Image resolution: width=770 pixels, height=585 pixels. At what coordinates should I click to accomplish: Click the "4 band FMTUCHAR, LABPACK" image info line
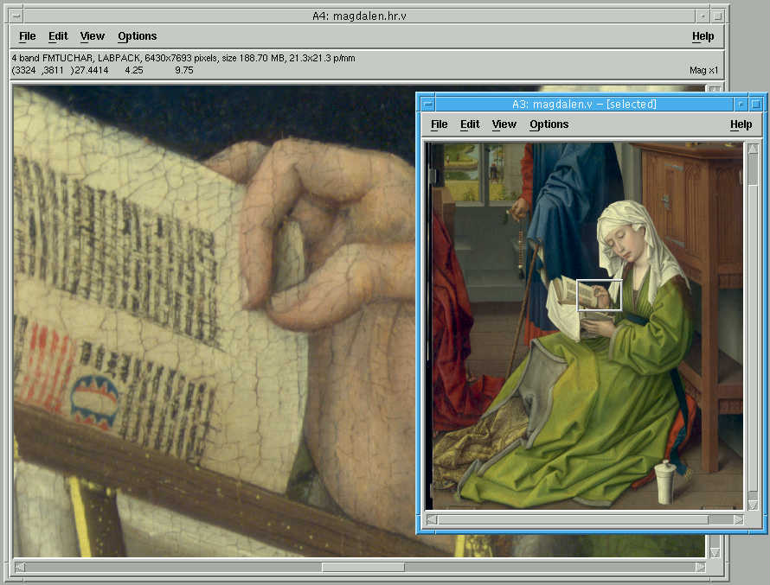coord(183,59)
